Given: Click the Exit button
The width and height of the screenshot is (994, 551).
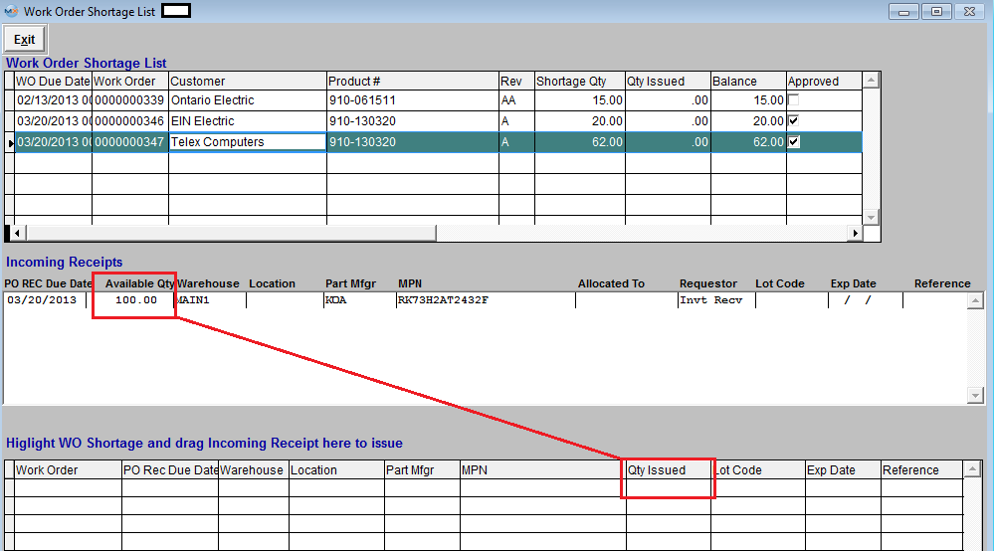Looking at the screenshot, I should click(25, 40).
